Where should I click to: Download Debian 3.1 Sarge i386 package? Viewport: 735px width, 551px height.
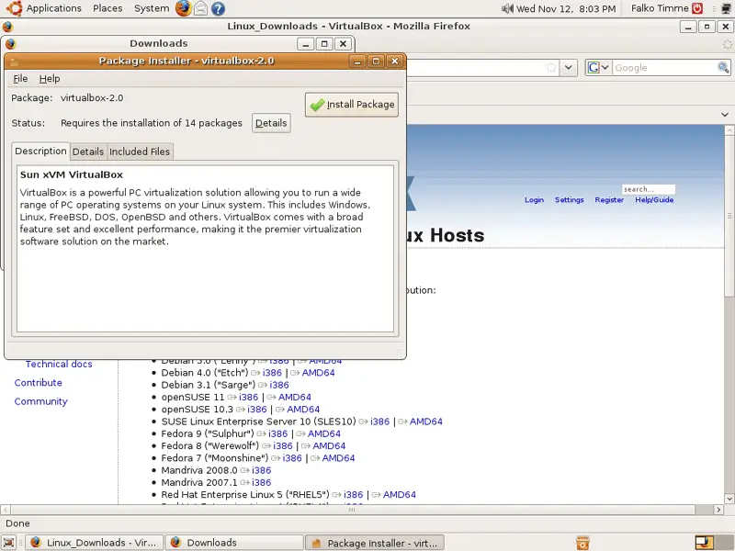279,385
